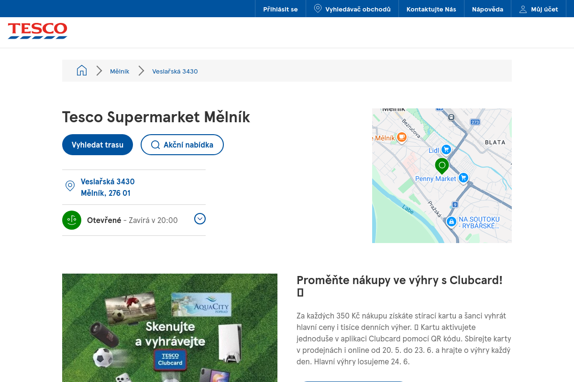Click the green smiley open-status icon
The height and width of the screenshot is (382, 574).
click(72, 220)
